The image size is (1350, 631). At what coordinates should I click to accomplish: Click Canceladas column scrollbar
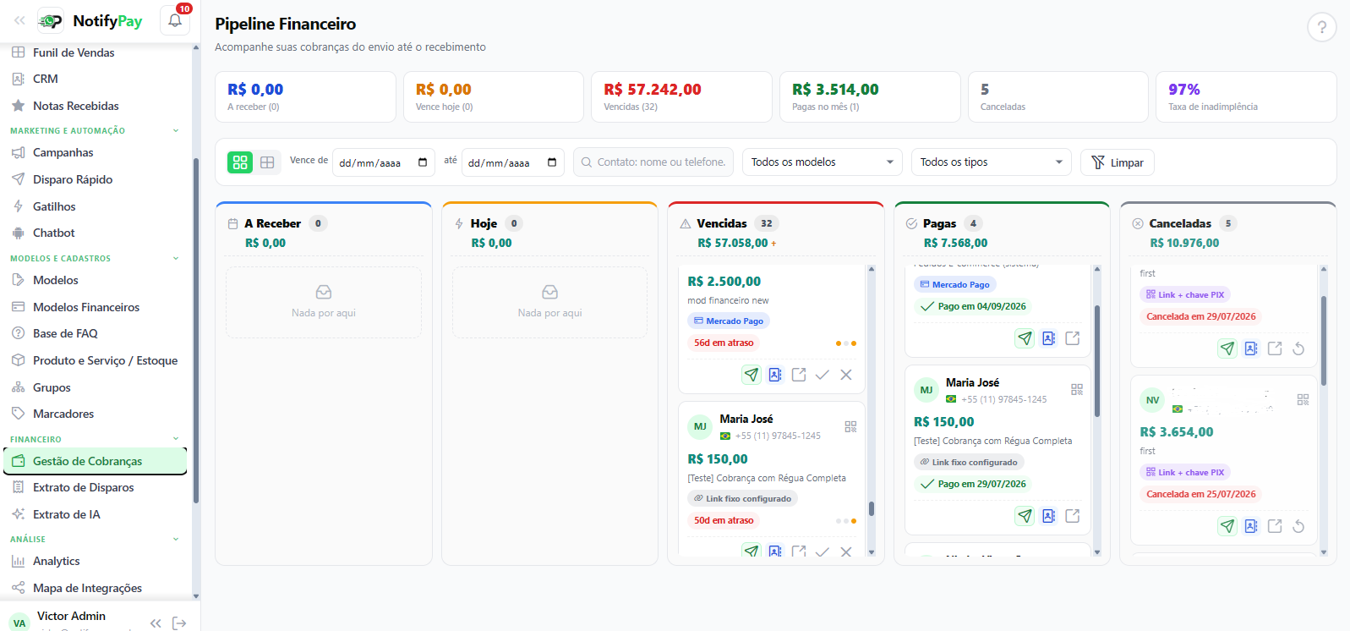point(1324,340)
